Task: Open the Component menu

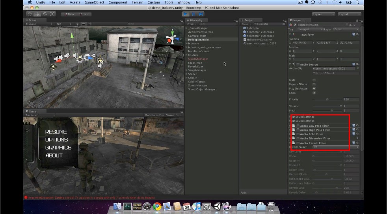Action: click(118, 2)
